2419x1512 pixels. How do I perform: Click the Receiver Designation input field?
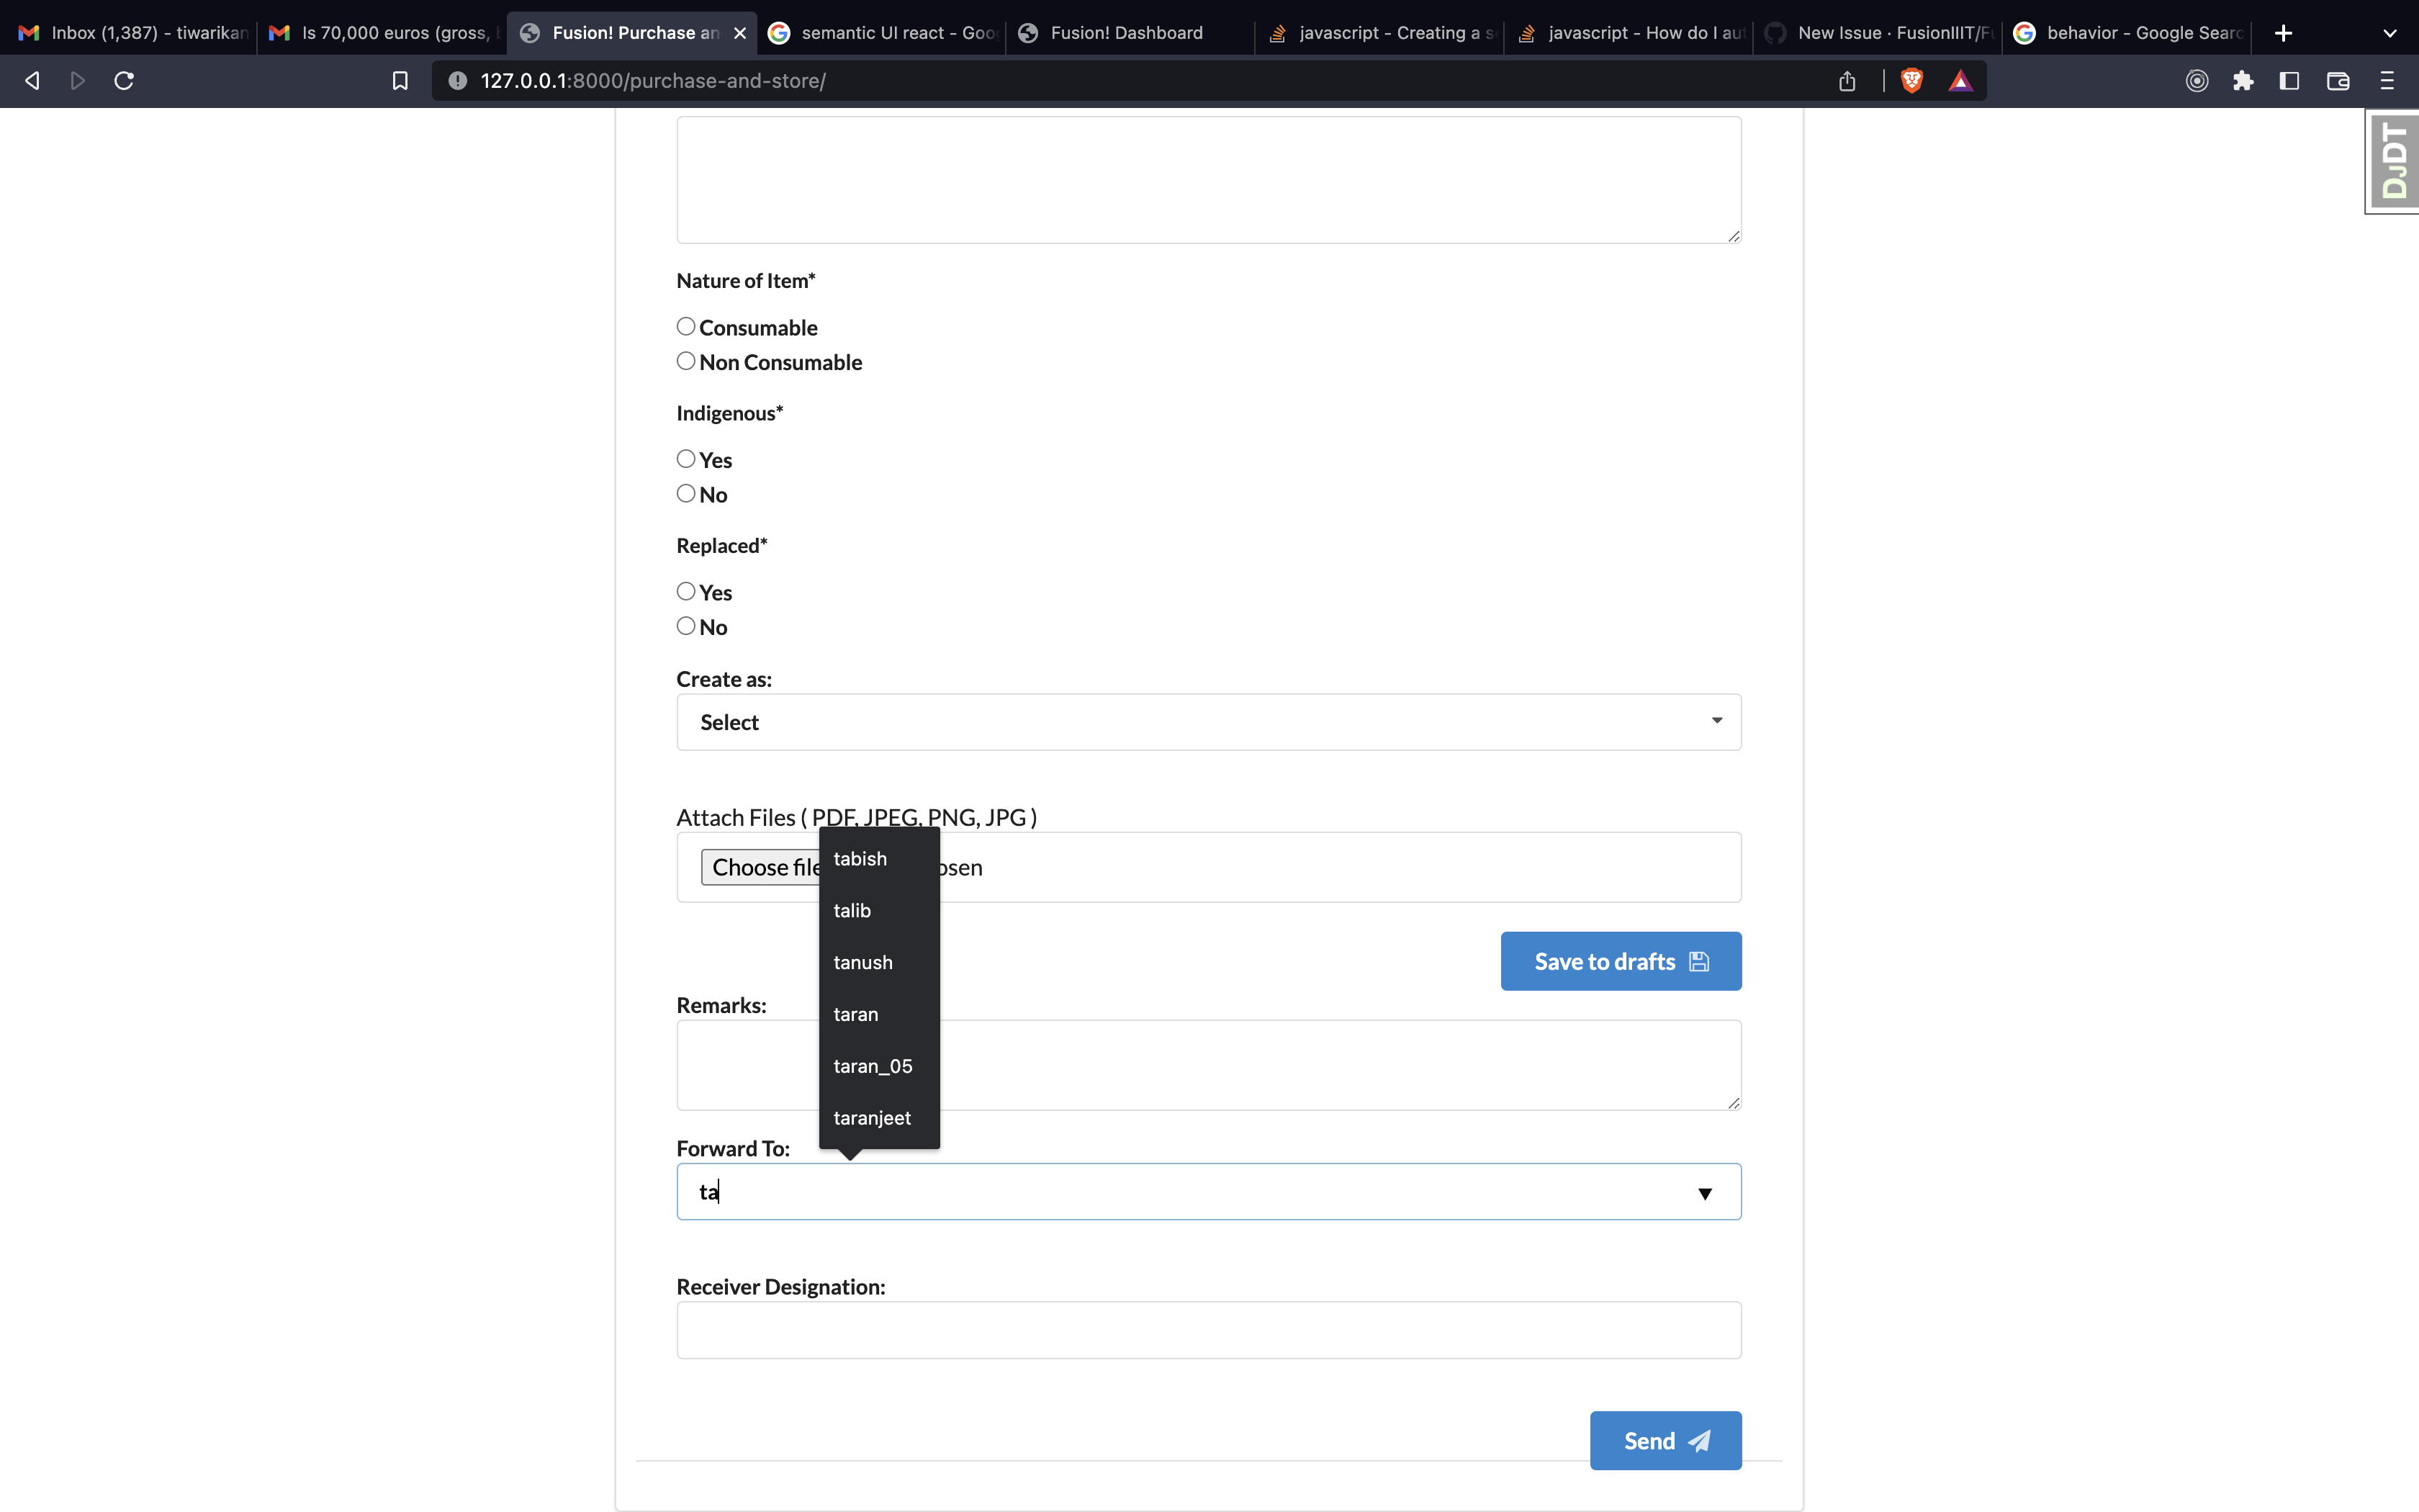click(x=1207, y=1330)
